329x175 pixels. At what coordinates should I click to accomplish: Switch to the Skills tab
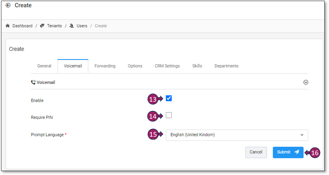[x=197, y=66]
